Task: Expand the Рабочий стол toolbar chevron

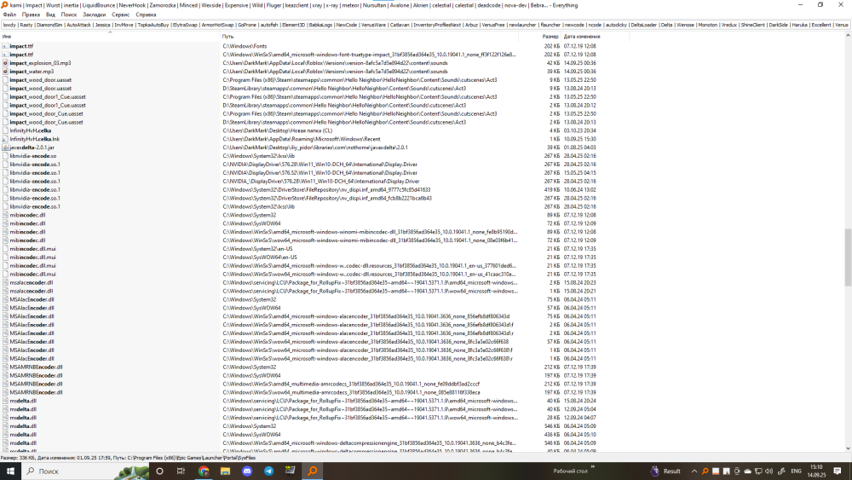Action: click(x=593, y=467)
